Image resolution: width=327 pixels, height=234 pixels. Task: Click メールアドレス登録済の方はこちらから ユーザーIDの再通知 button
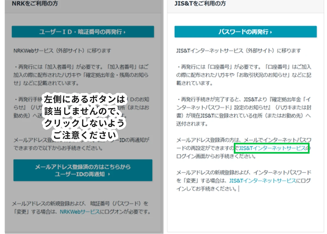(x=83, y=171)
